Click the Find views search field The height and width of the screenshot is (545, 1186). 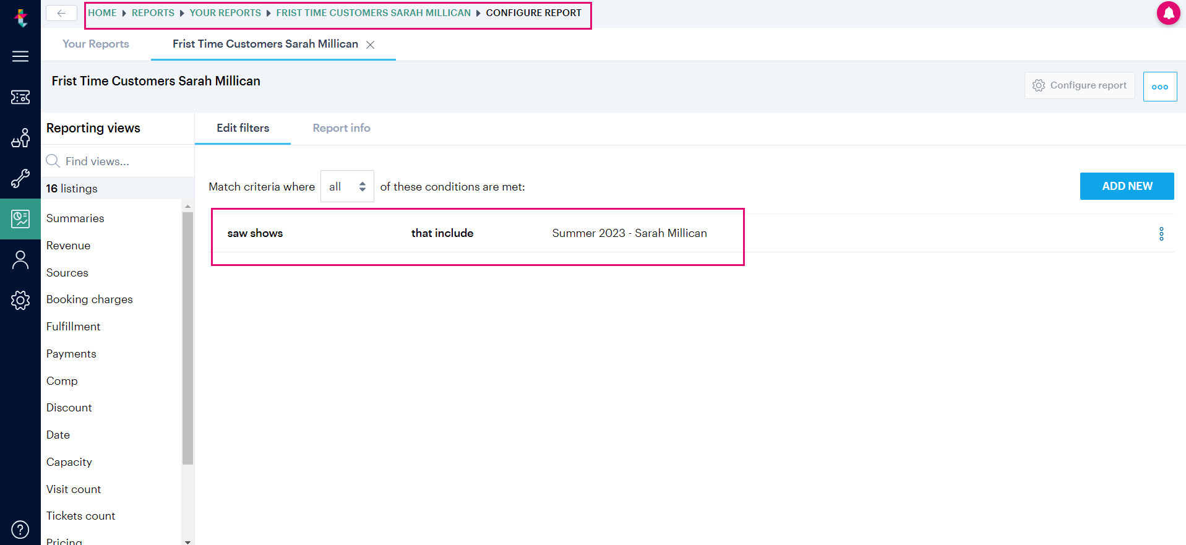pos(118,161)
